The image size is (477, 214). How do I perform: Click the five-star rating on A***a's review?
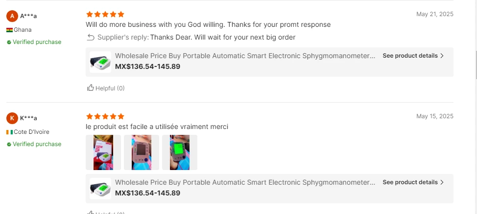coord(105,14)
